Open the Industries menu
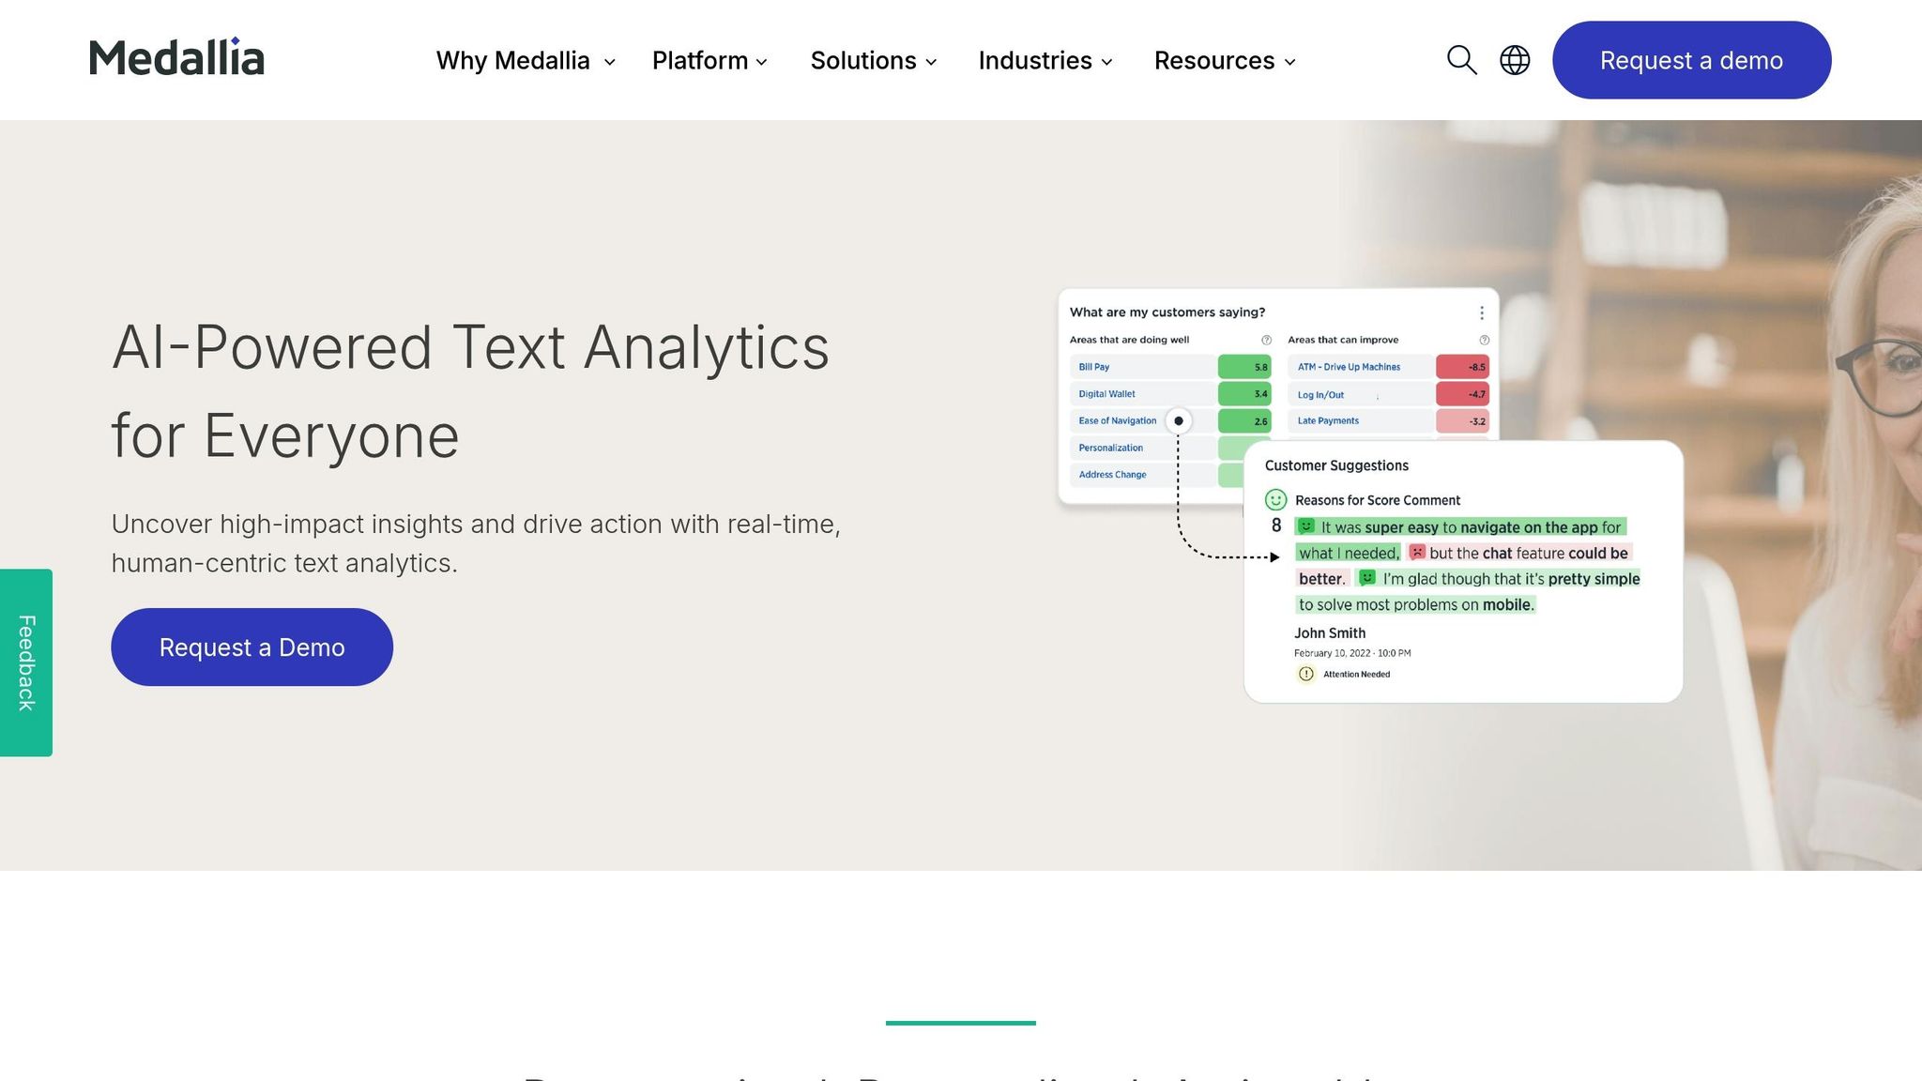Screen dimensions: 1922x1081 pyautogui.click(x=1045, y=61)
